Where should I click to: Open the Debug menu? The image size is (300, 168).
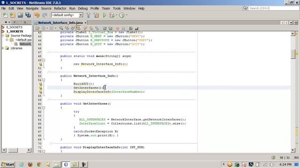82,8
